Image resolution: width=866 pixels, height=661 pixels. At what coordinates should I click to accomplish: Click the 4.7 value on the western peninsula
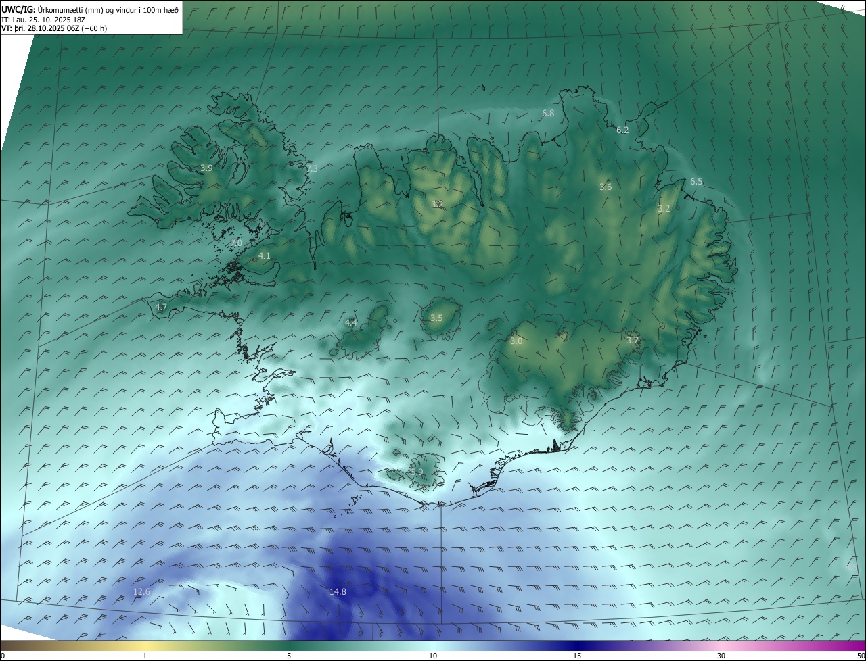click(161, 308)
